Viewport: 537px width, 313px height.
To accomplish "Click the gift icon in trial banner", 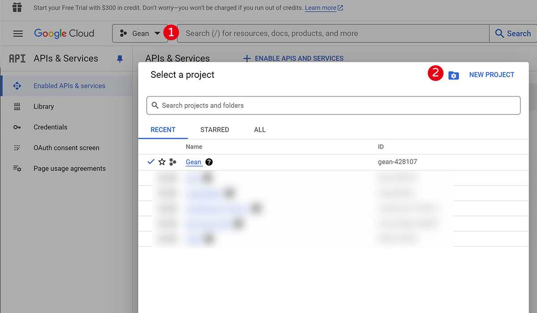I will [17, 8].
